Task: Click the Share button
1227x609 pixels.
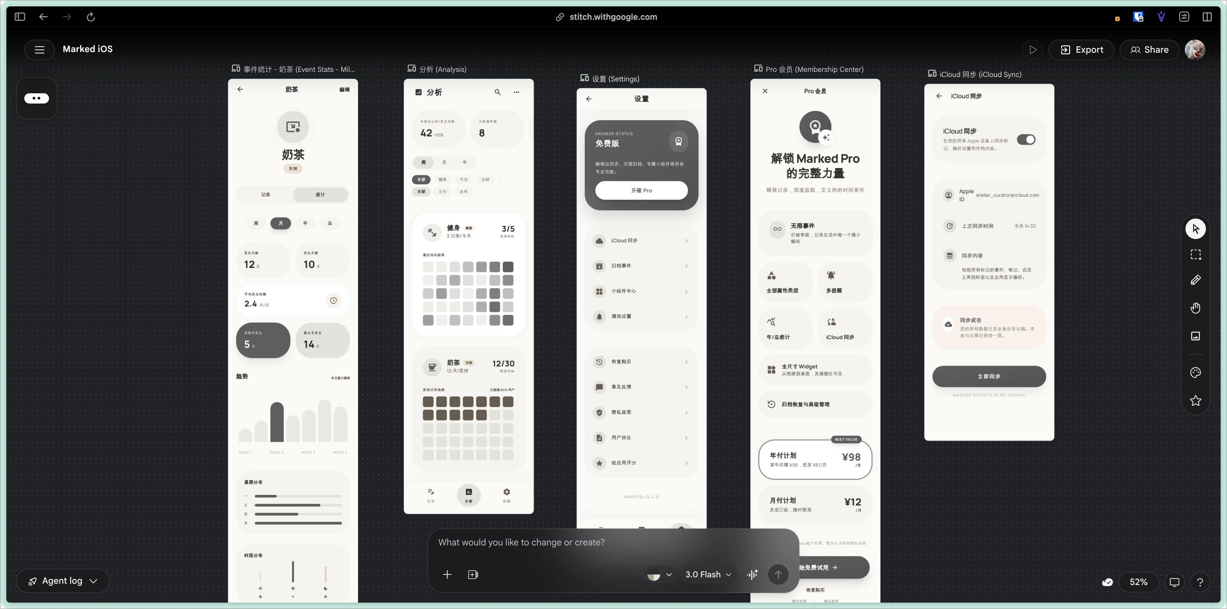Action: [x=1149, y=50]
